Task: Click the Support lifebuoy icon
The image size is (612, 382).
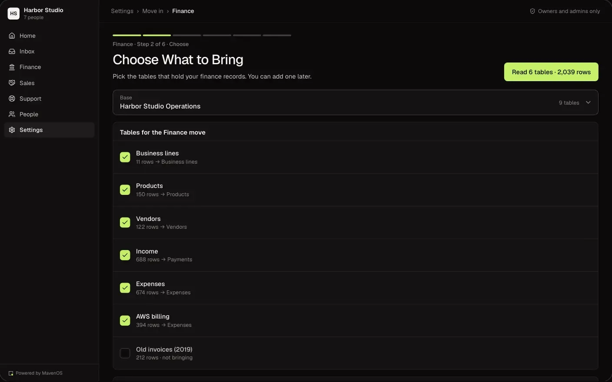Action: coord(12,99)
